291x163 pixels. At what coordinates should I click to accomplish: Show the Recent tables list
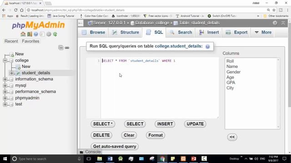click(x=11, y=41)
